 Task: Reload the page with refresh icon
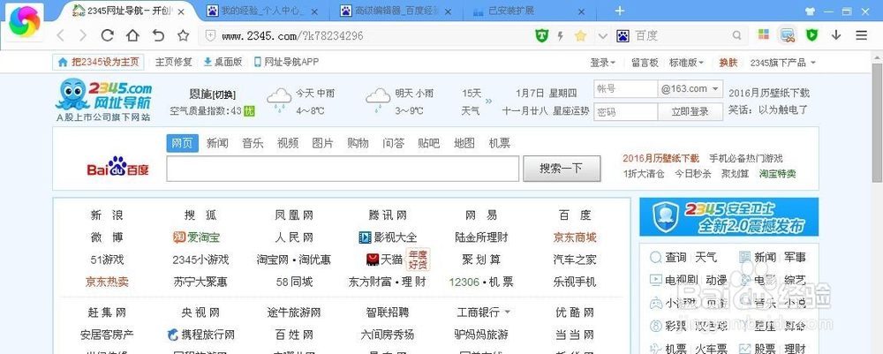pyautogui.click(x=107, y=35)
